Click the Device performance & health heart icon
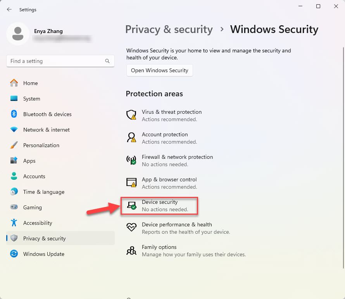The height and width of the screenshot is (299, 345). coord(132,228)
